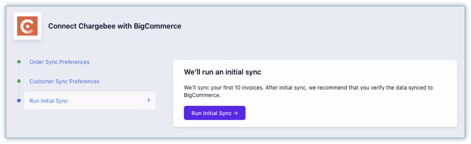This screenshot has height=144, width=471.
Task: Open Customer Sync Preferences step
Action: [65, 81]
